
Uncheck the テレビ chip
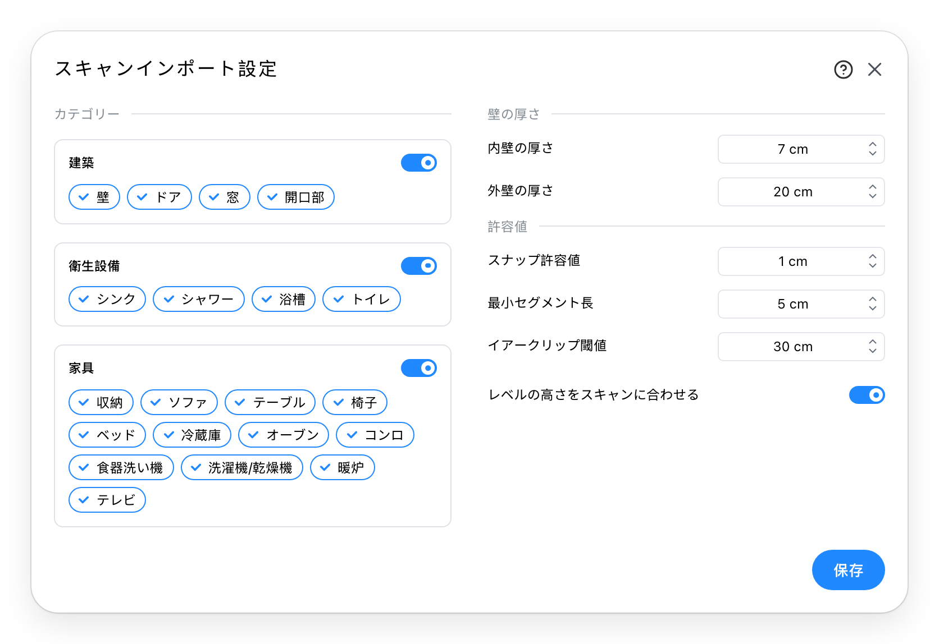[107, 500]
